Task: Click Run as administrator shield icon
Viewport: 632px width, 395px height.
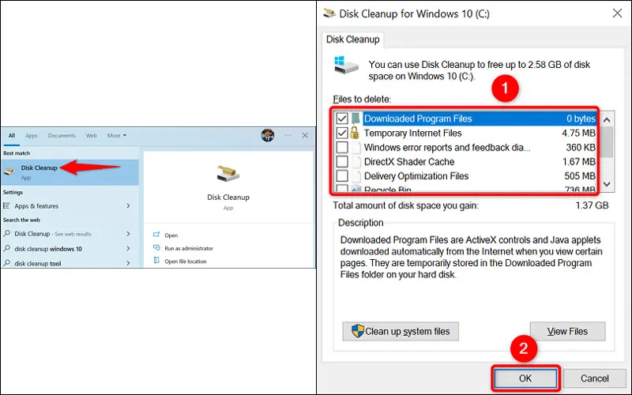Action: tap(156, 248)
